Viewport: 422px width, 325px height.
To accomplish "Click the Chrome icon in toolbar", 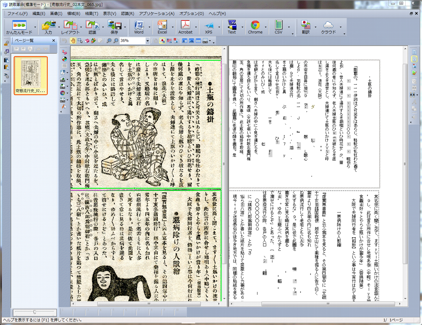I will 255,27.
